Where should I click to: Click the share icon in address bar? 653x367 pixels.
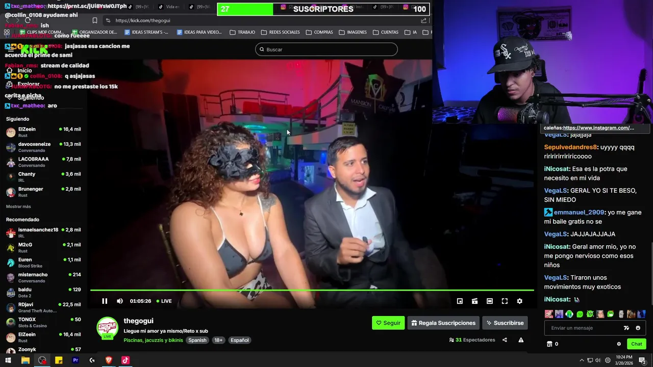pos(423,20)
